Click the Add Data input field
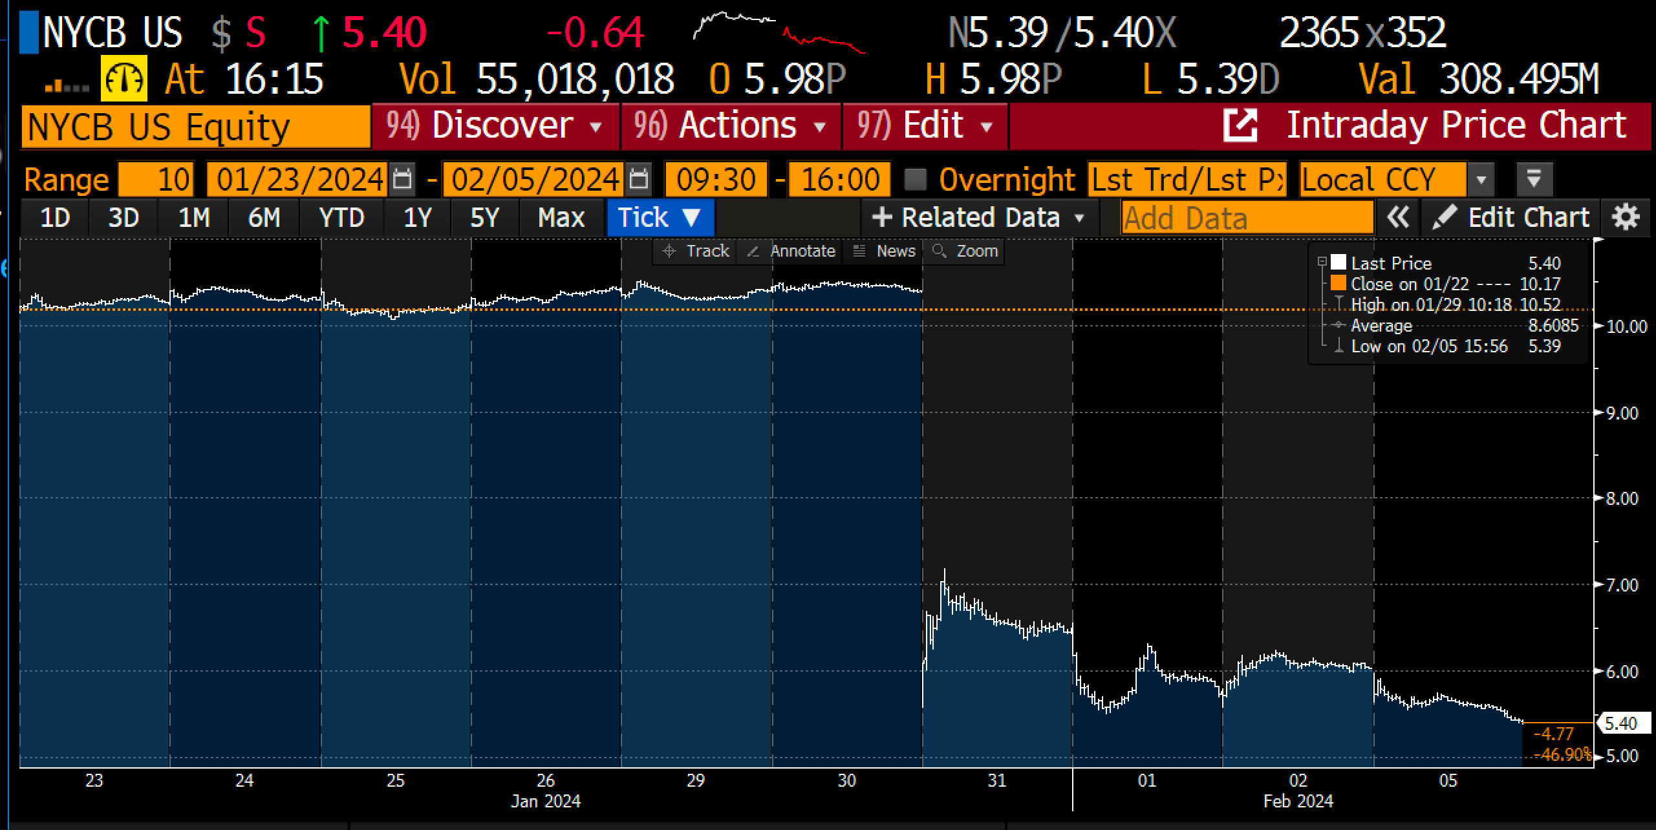 [1247, 218]
